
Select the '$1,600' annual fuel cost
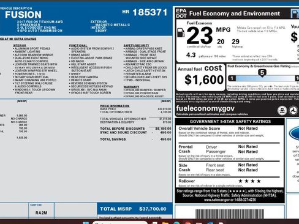pyautogui.click(x=204, y=80)
